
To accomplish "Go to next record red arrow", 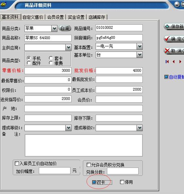I will 180,61.
